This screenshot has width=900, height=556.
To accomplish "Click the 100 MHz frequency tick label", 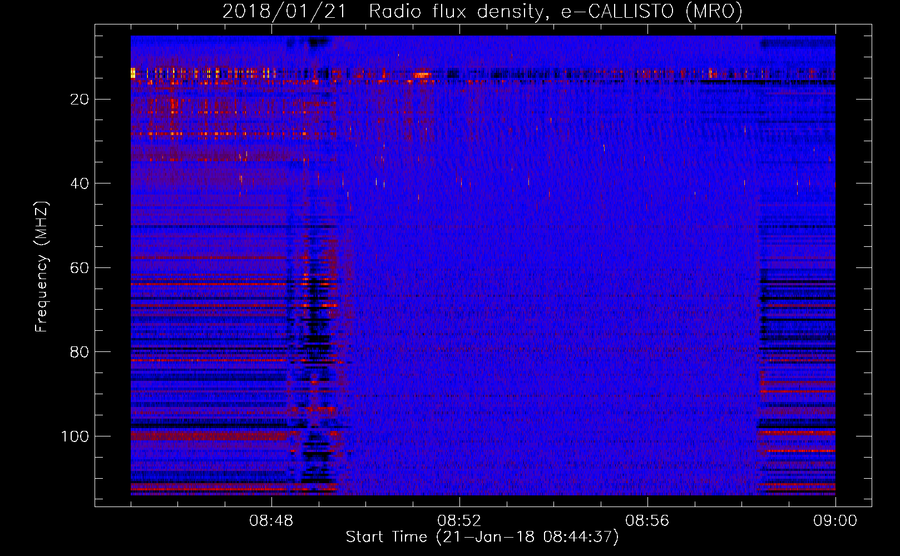I will (x=75, y=436).
